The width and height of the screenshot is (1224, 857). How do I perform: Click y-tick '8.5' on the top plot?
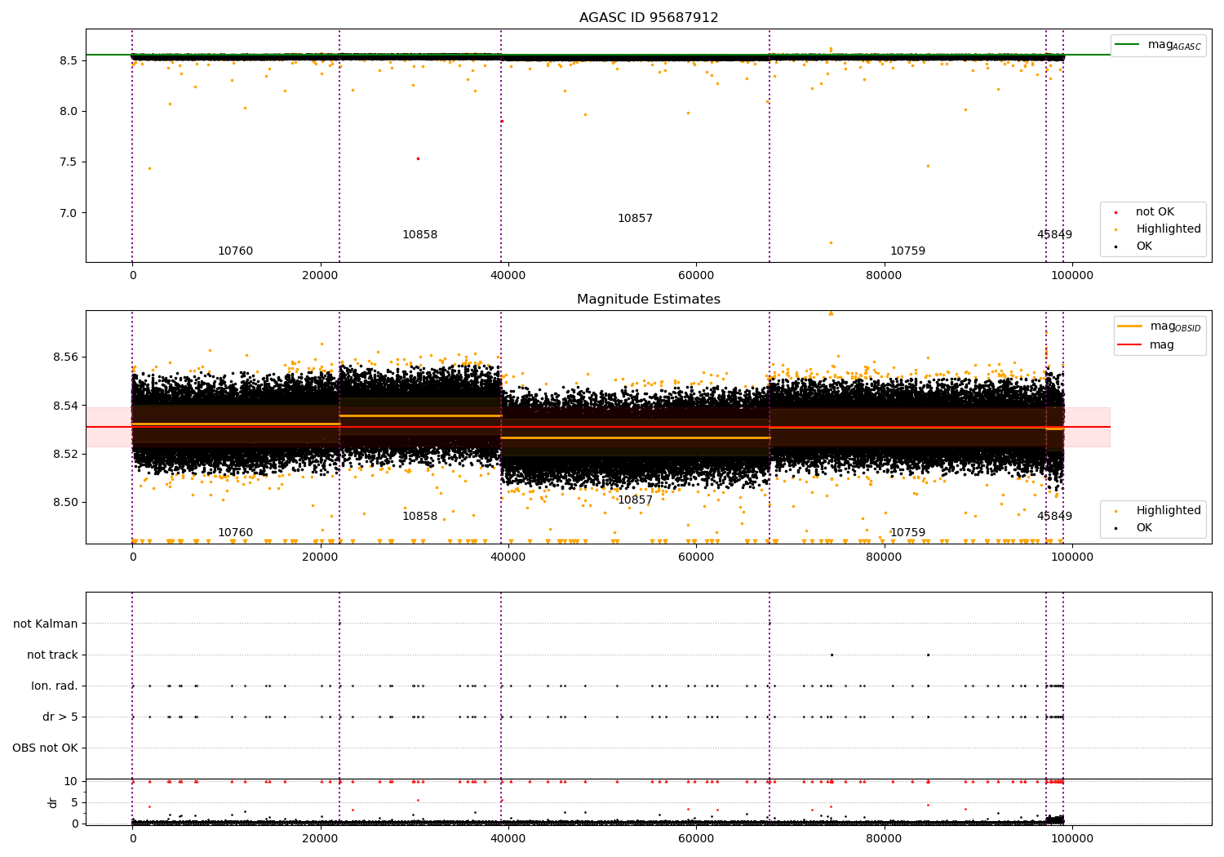(x=69, y=60)
